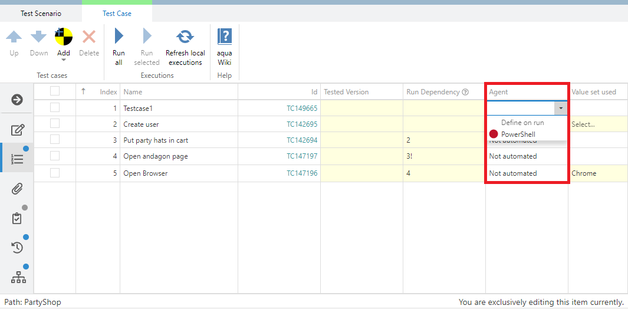
Task: Open test case link TC149665
Action: tap(302, 109)
